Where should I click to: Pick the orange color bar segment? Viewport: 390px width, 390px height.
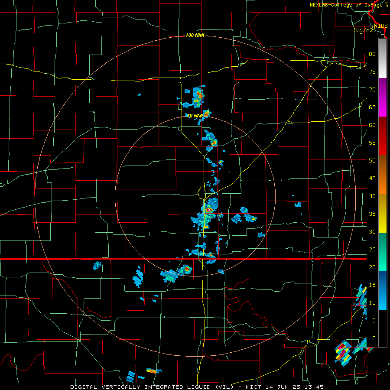coord(383,184)
